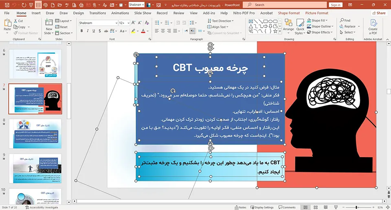
Task: Toggle text Shadow formatting
Action: click(x=99, y=31)
